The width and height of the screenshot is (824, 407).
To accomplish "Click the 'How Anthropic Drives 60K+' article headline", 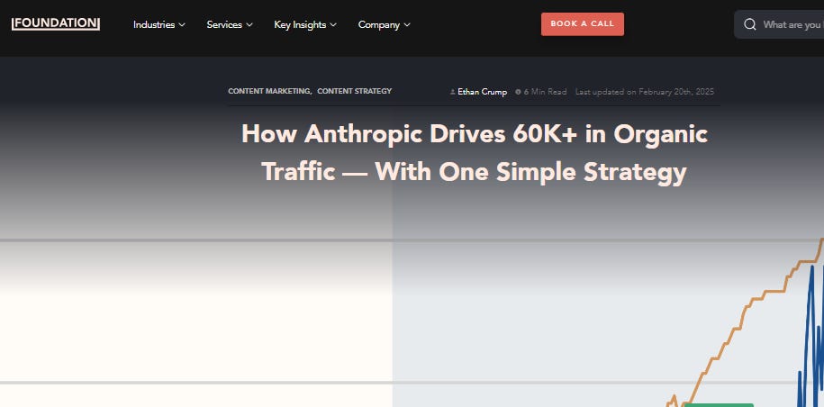I will coord(475,153).
